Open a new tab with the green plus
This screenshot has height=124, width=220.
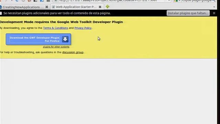(x=108, y=7)
